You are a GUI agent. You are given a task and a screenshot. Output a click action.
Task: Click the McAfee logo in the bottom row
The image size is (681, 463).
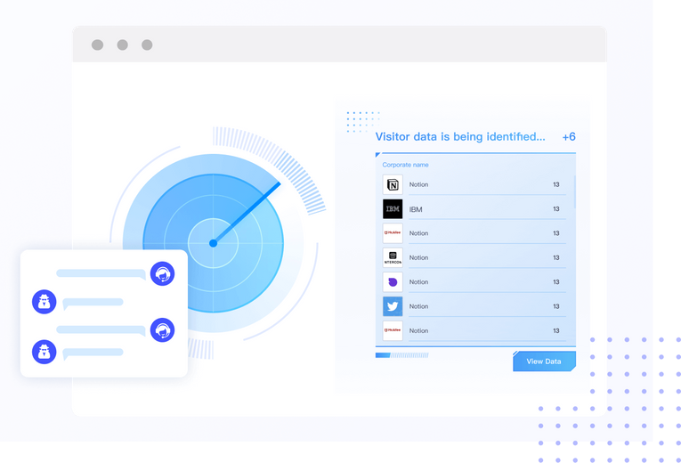pos(393,330)
